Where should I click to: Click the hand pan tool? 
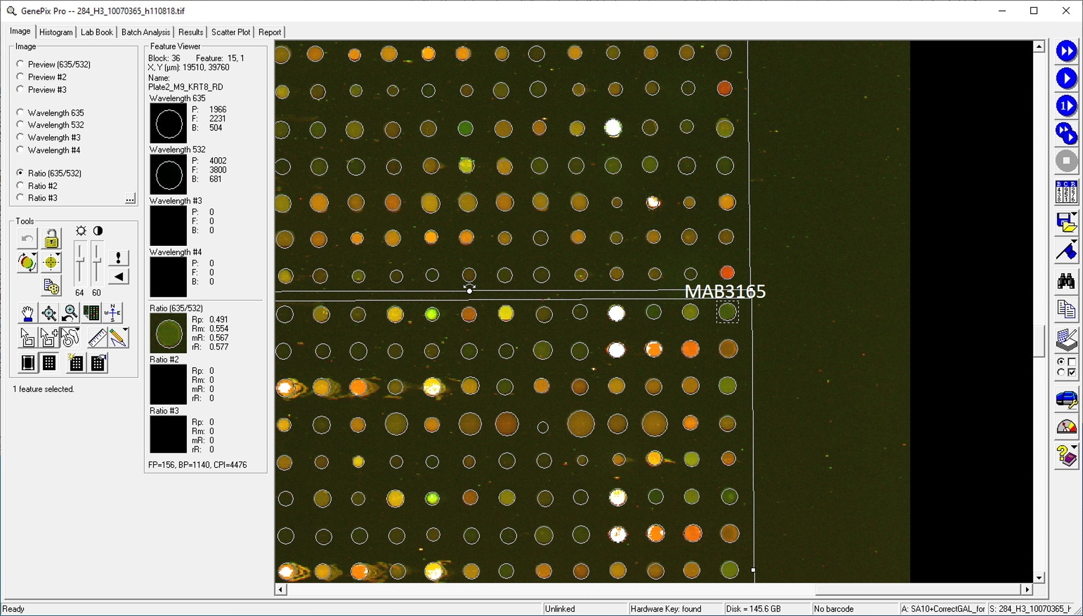point(27,313)
